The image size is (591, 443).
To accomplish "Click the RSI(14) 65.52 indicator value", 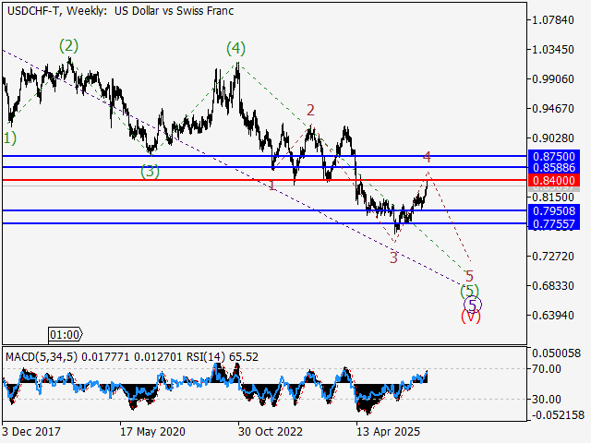I will point(223,357).
